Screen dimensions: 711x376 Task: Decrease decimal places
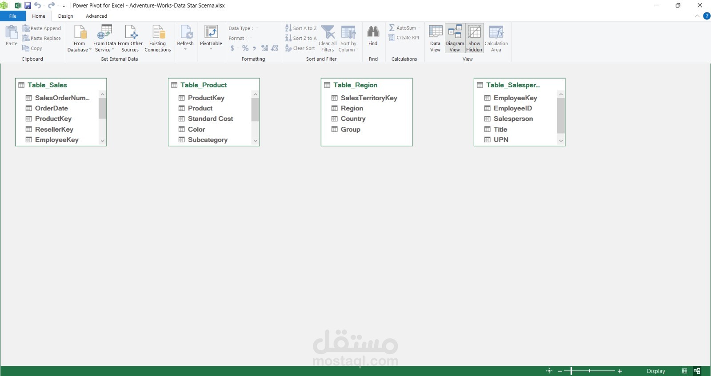pos(275,48)
